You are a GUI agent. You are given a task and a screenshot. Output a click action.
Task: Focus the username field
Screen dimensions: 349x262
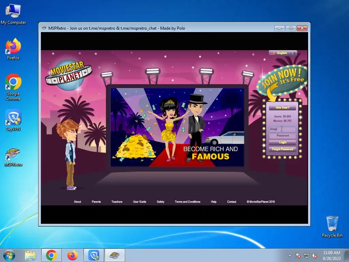tap(283, 129)
